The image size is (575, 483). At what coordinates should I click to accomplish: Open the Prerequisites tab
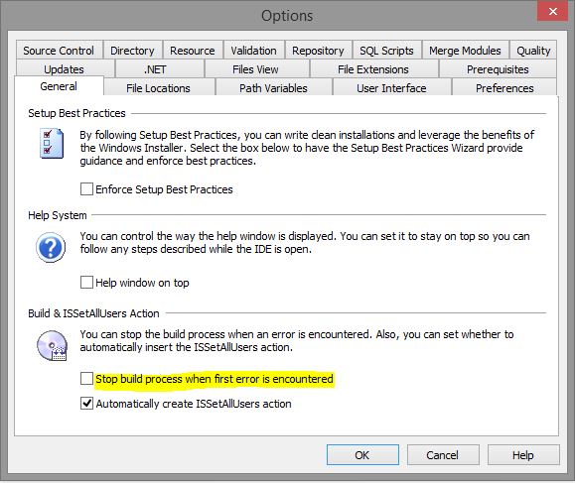[498, 69]
